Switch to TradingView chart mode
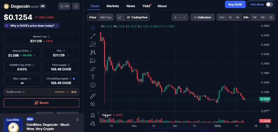Screen dimensions: 278x132 [x=137, y=17]
